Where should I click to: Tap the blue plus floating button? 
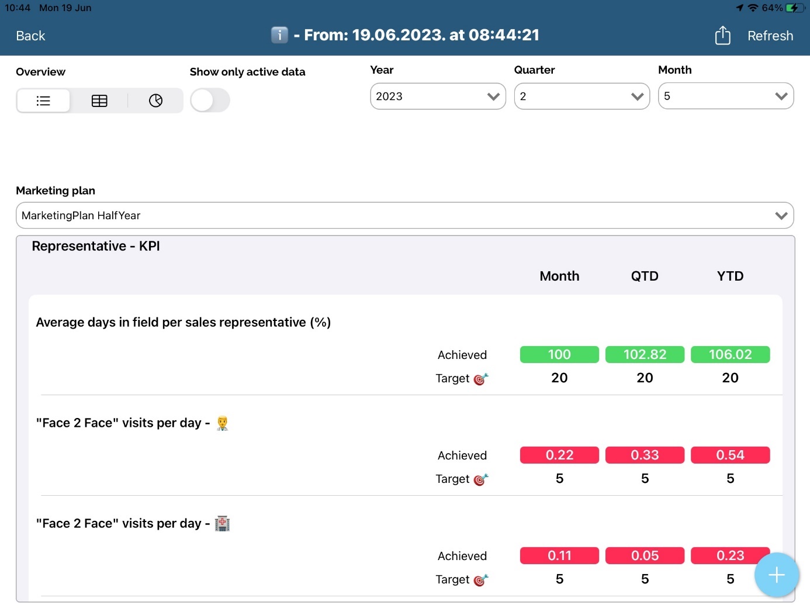(776, 575)
